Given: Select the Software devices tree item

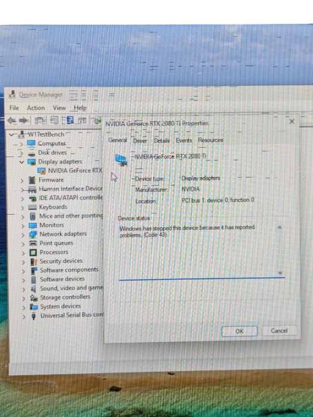Looking at the screenshot, I should pyautogui.click(x=62, y=279).
